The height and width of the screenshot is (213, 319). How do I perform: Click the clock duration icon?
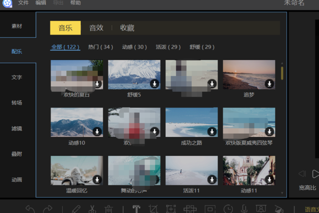(x=228, y=208)
